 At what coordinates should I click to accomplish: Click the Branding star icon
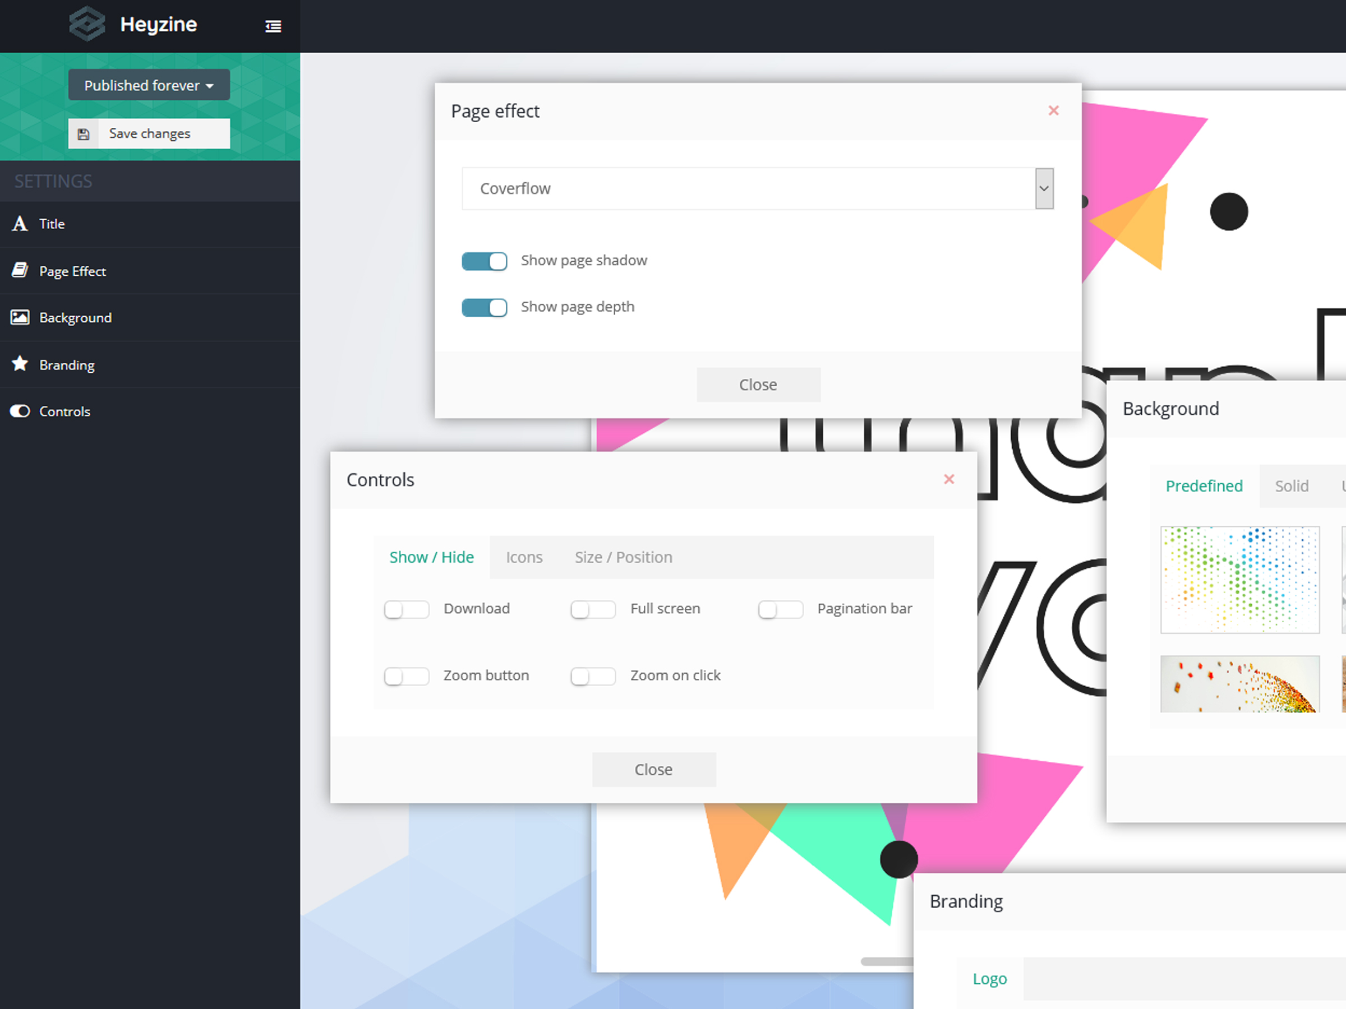(20, 364)
